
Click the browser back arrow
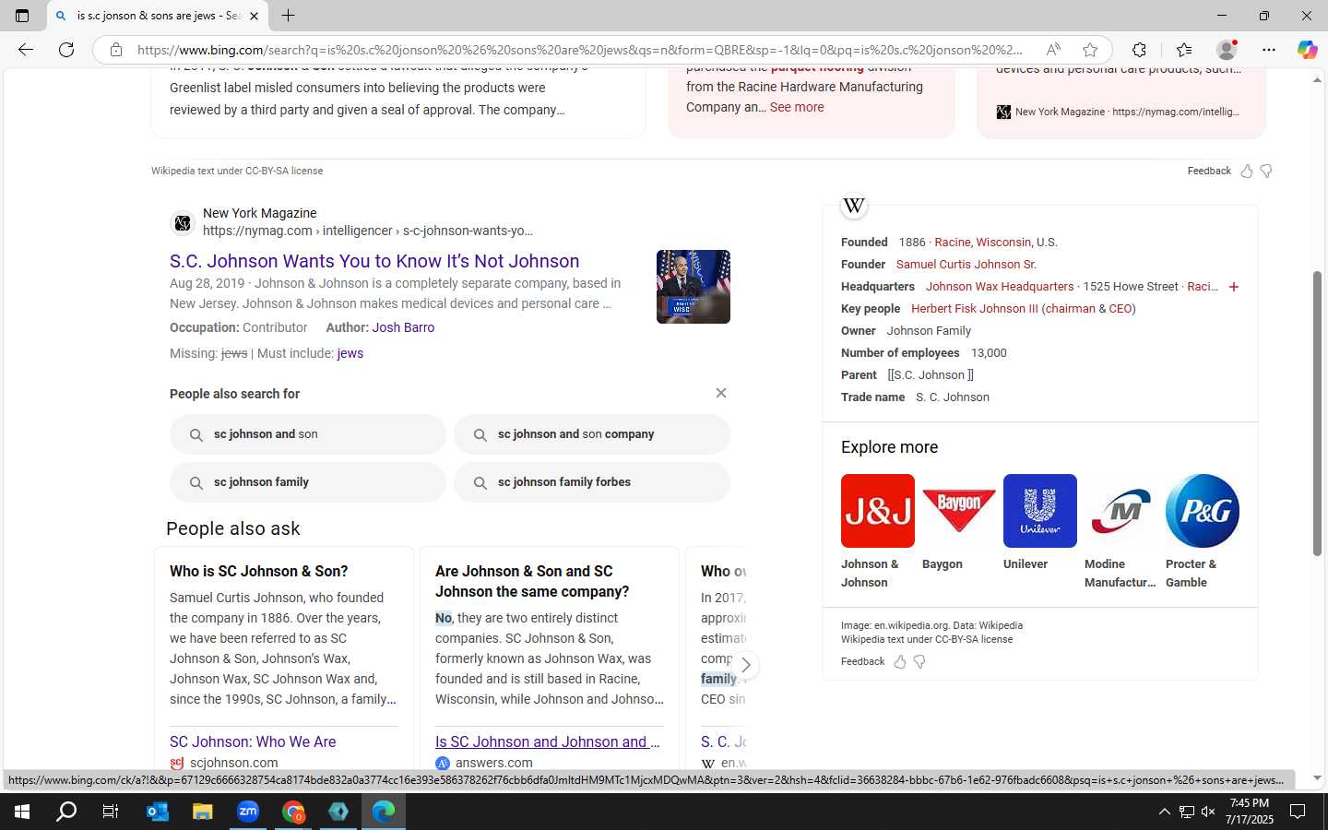coord(26,50)
